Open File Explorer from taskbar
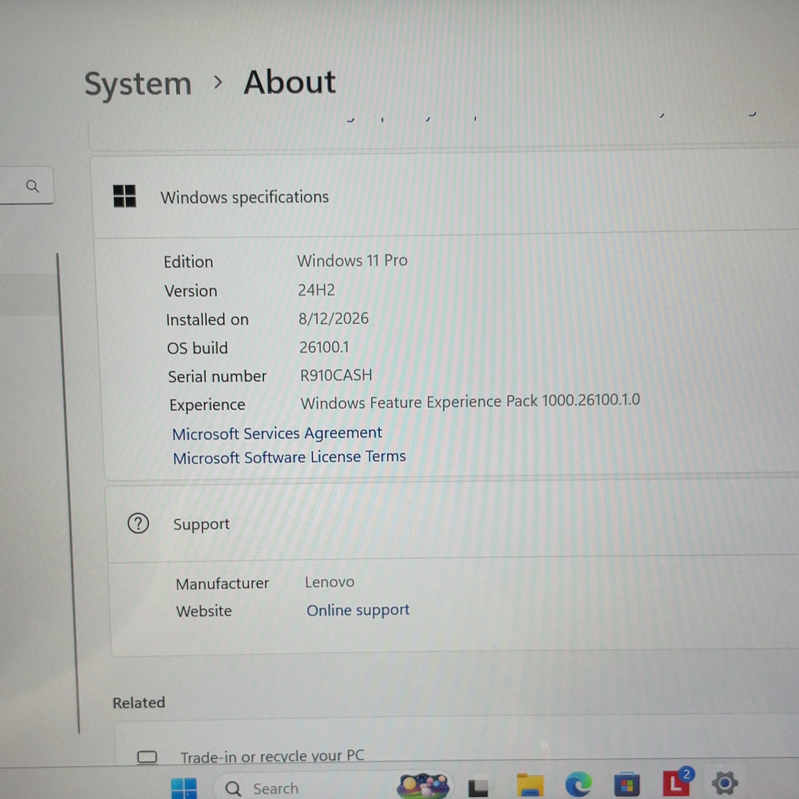The width and height of the screenshot is (799, 799). [x=530, y=786]
